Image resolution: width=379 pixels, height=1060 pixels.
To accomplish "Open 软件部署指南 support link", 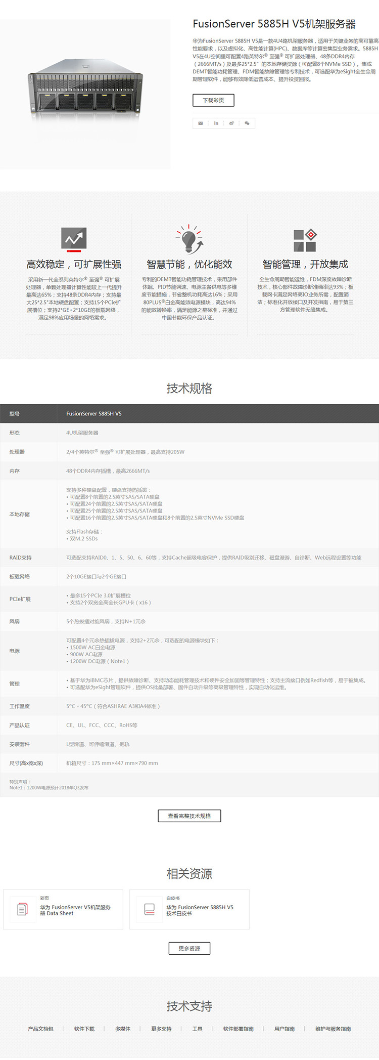I will (239, 1029).
